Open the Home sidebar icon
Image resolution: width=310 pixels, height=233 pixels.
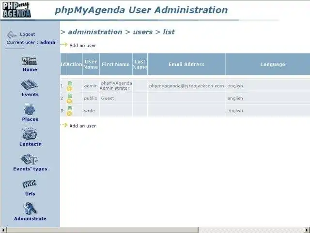29,61
